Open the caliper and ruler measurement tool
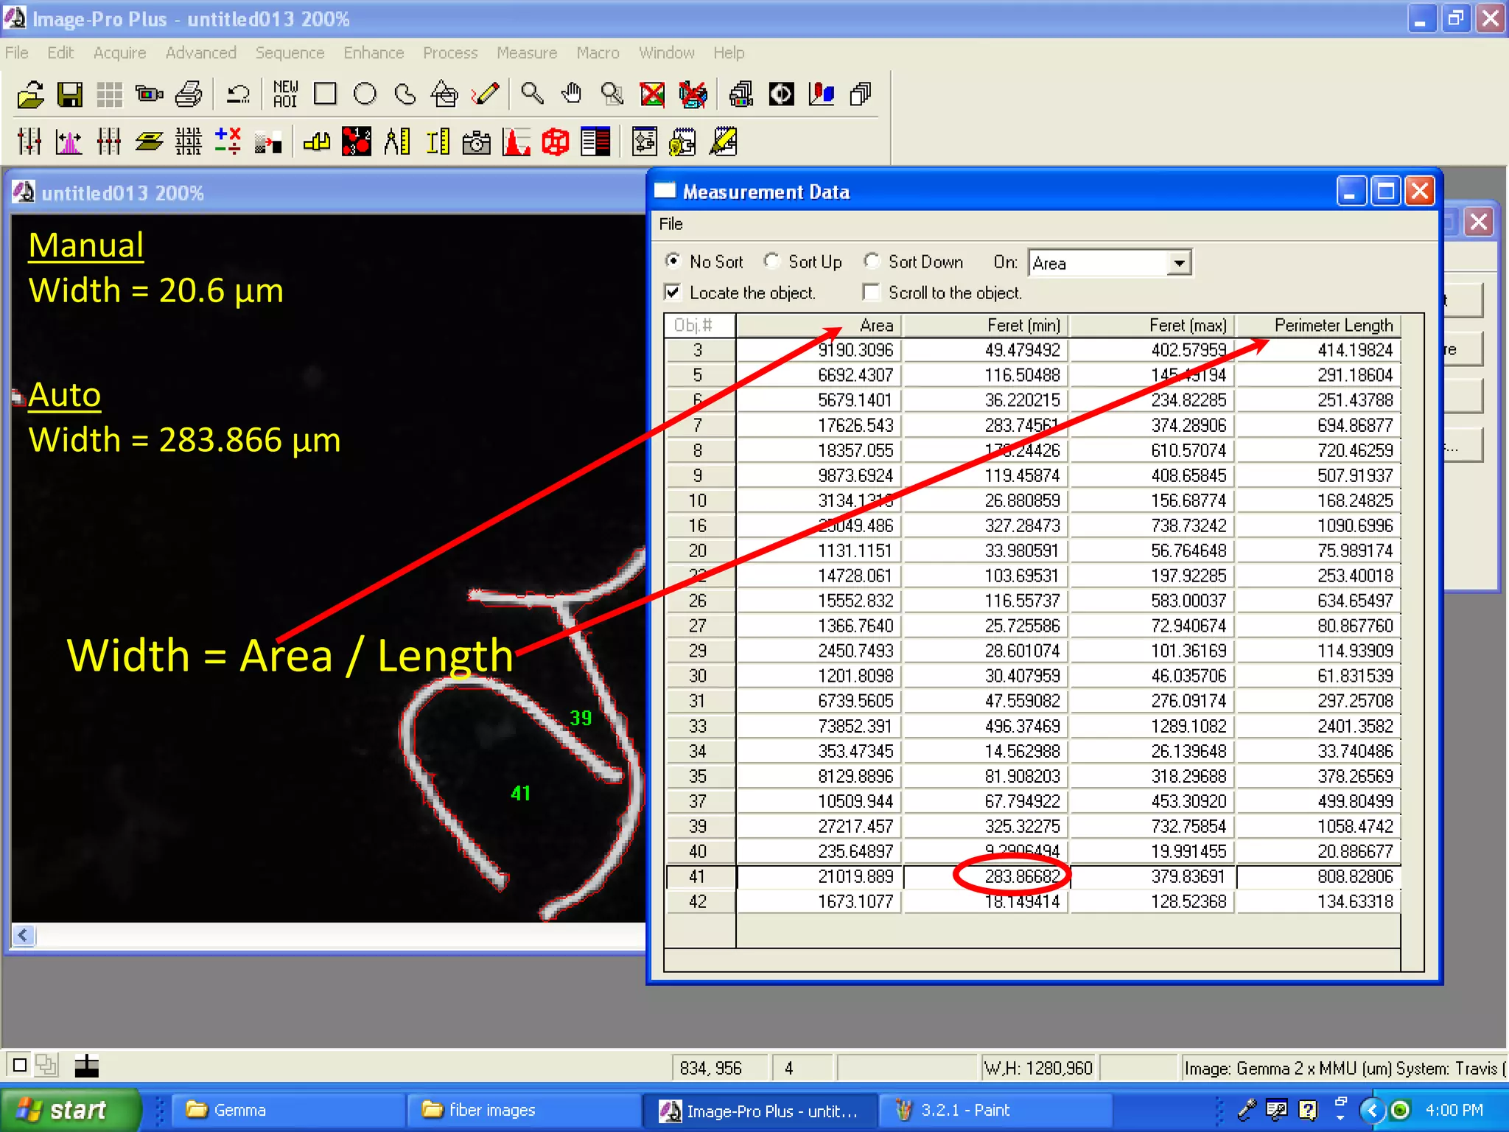This screenshot has width=1509, height=1132. 396,141
